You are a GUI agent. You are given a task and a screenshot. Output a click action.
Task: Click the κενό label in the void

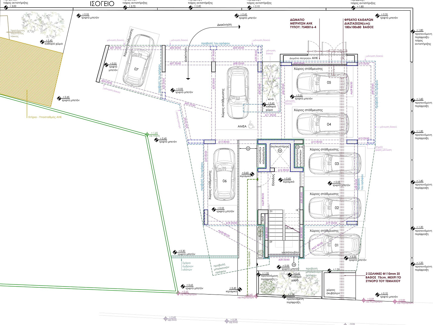(270, 99)
